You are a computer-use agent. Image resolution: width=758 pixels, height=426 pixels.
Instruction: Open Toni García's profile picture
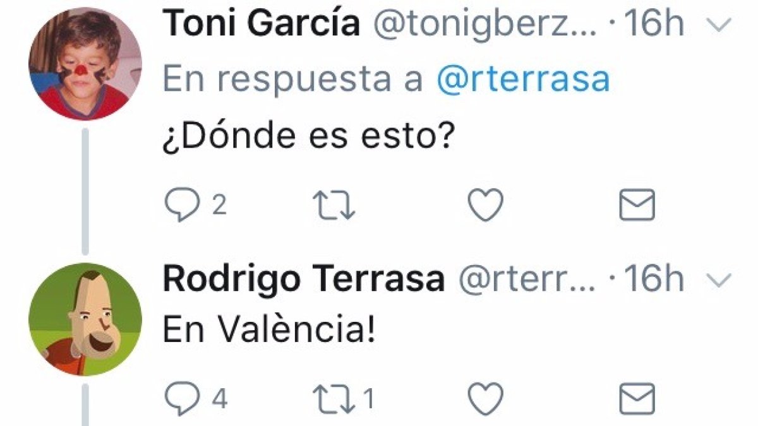85,63
